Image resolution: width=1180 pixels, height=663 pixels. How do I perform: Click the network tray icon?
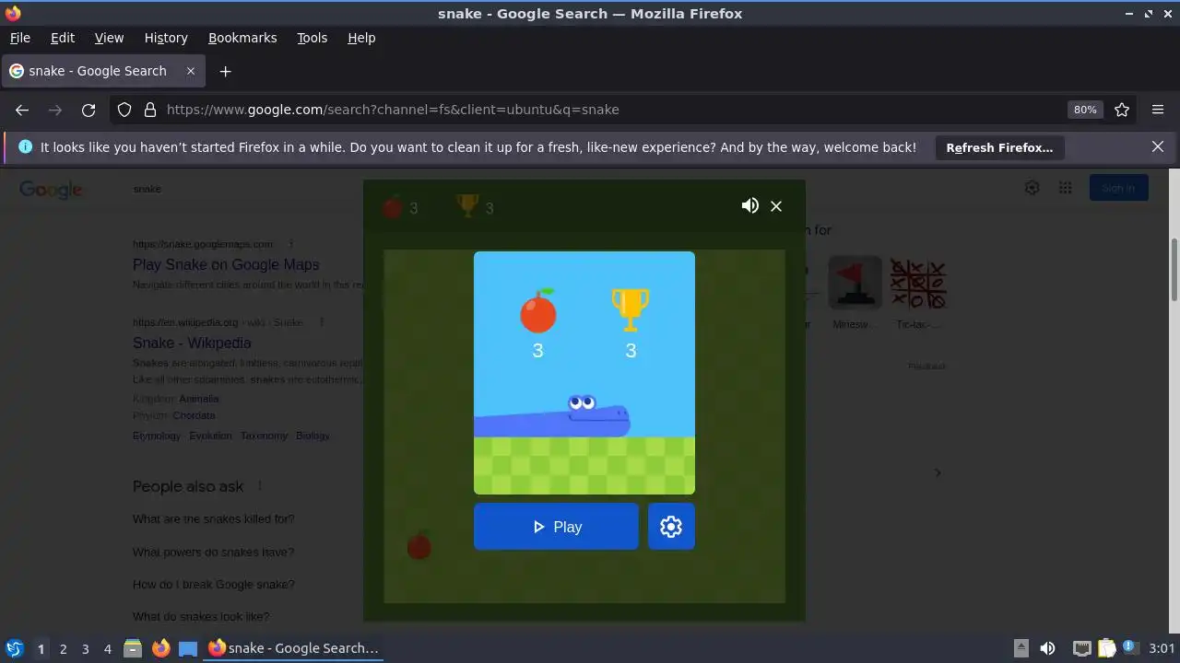coord(1082,648)
